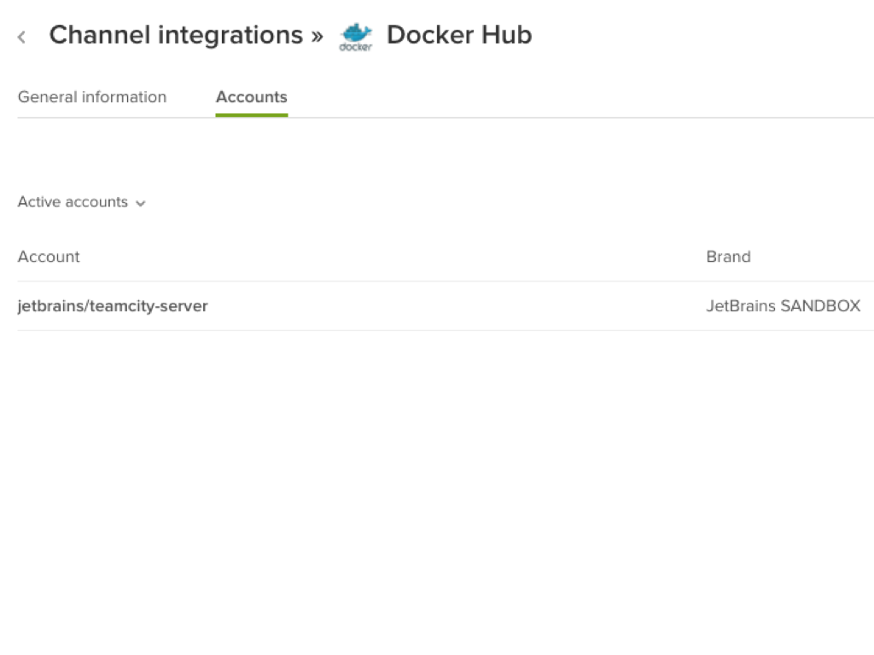The height and width of the screenshot is (655, 874).
Task: Click the 'Active accounts' label text
Action: (x=73, y=202)
